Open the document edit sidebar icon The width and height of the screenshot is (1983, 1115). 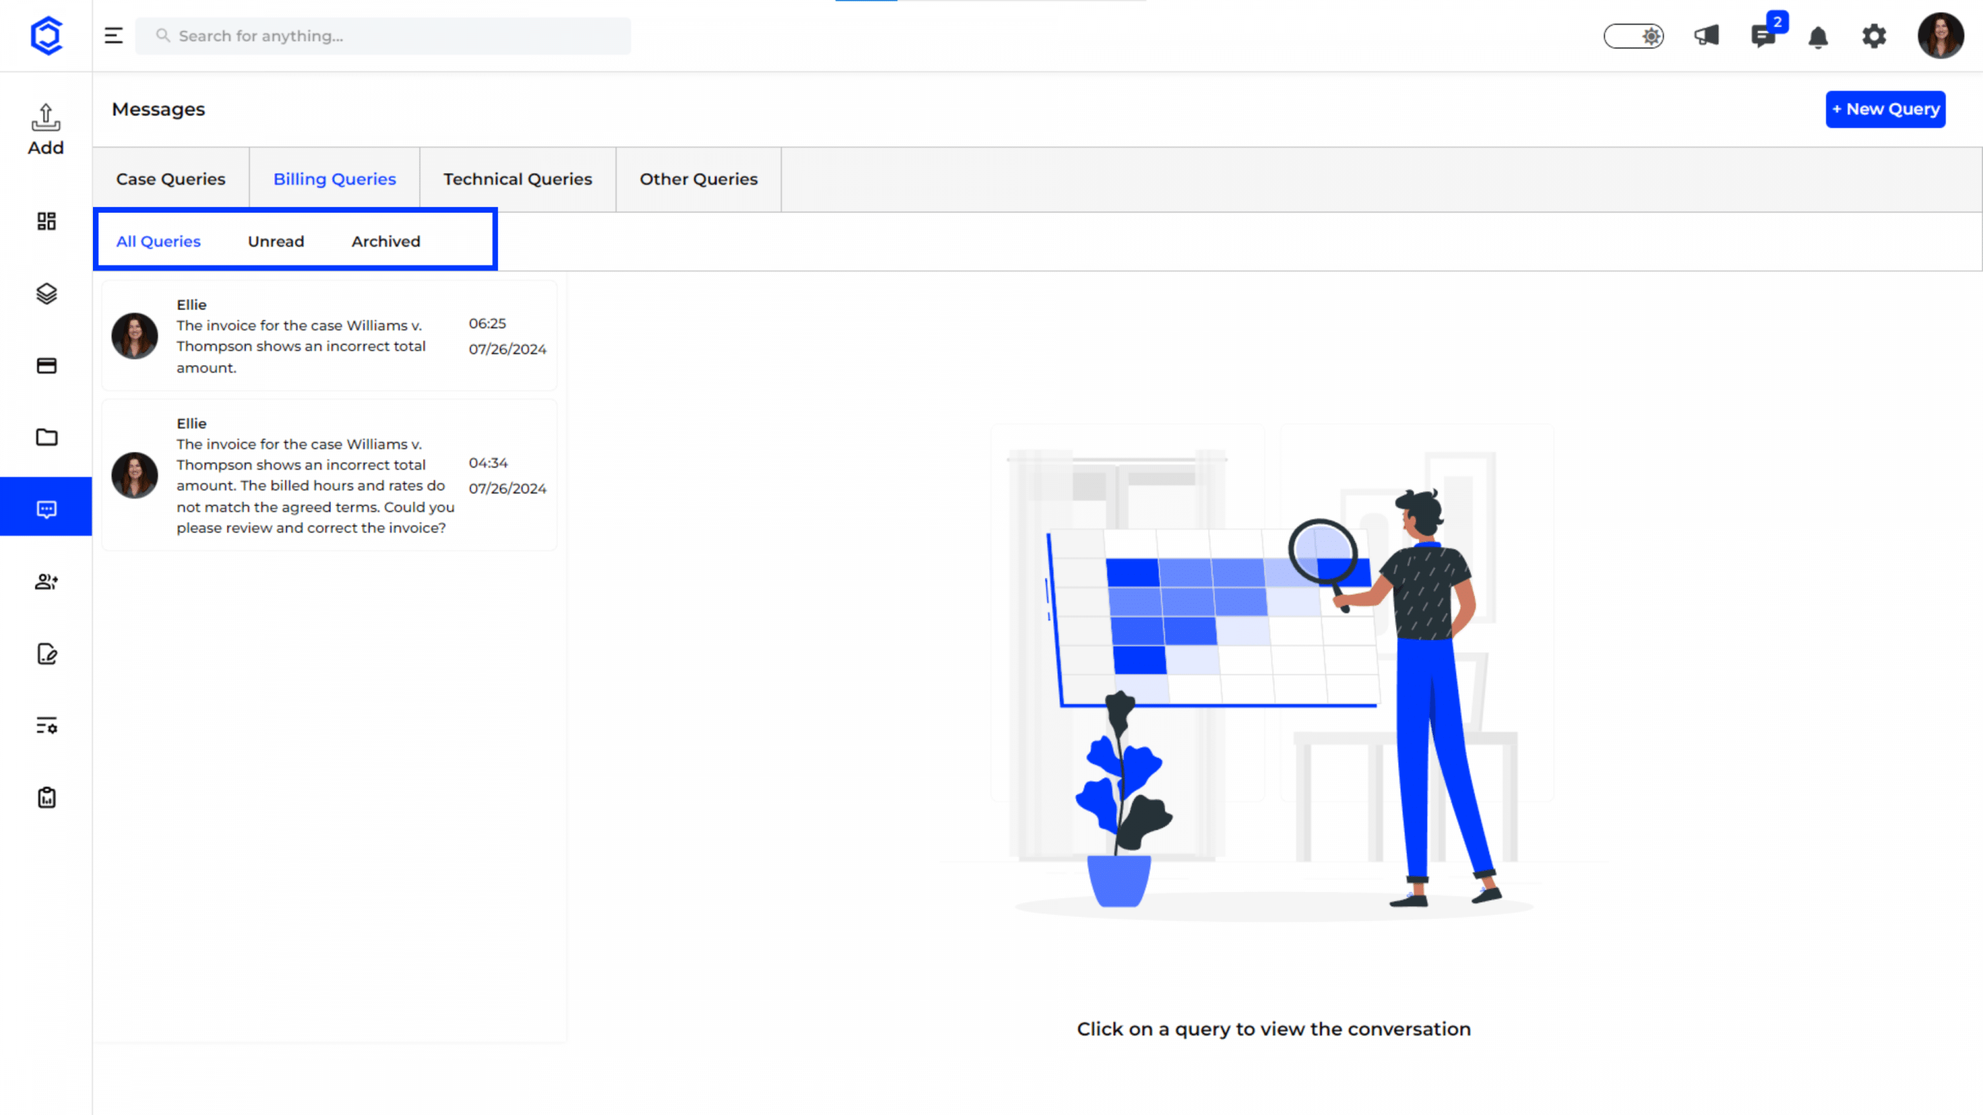pyautogui.click(x=46, y=654)
